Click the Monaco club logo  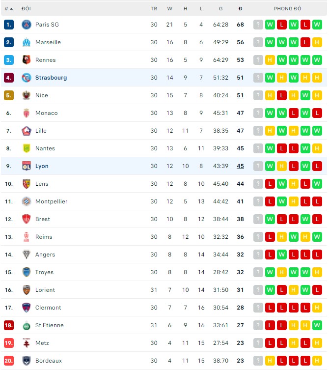27,113
